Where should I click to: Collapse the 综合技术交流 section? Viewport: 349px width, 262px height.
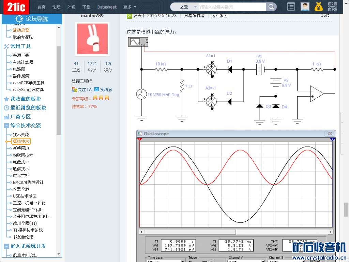tap(6, 126)
